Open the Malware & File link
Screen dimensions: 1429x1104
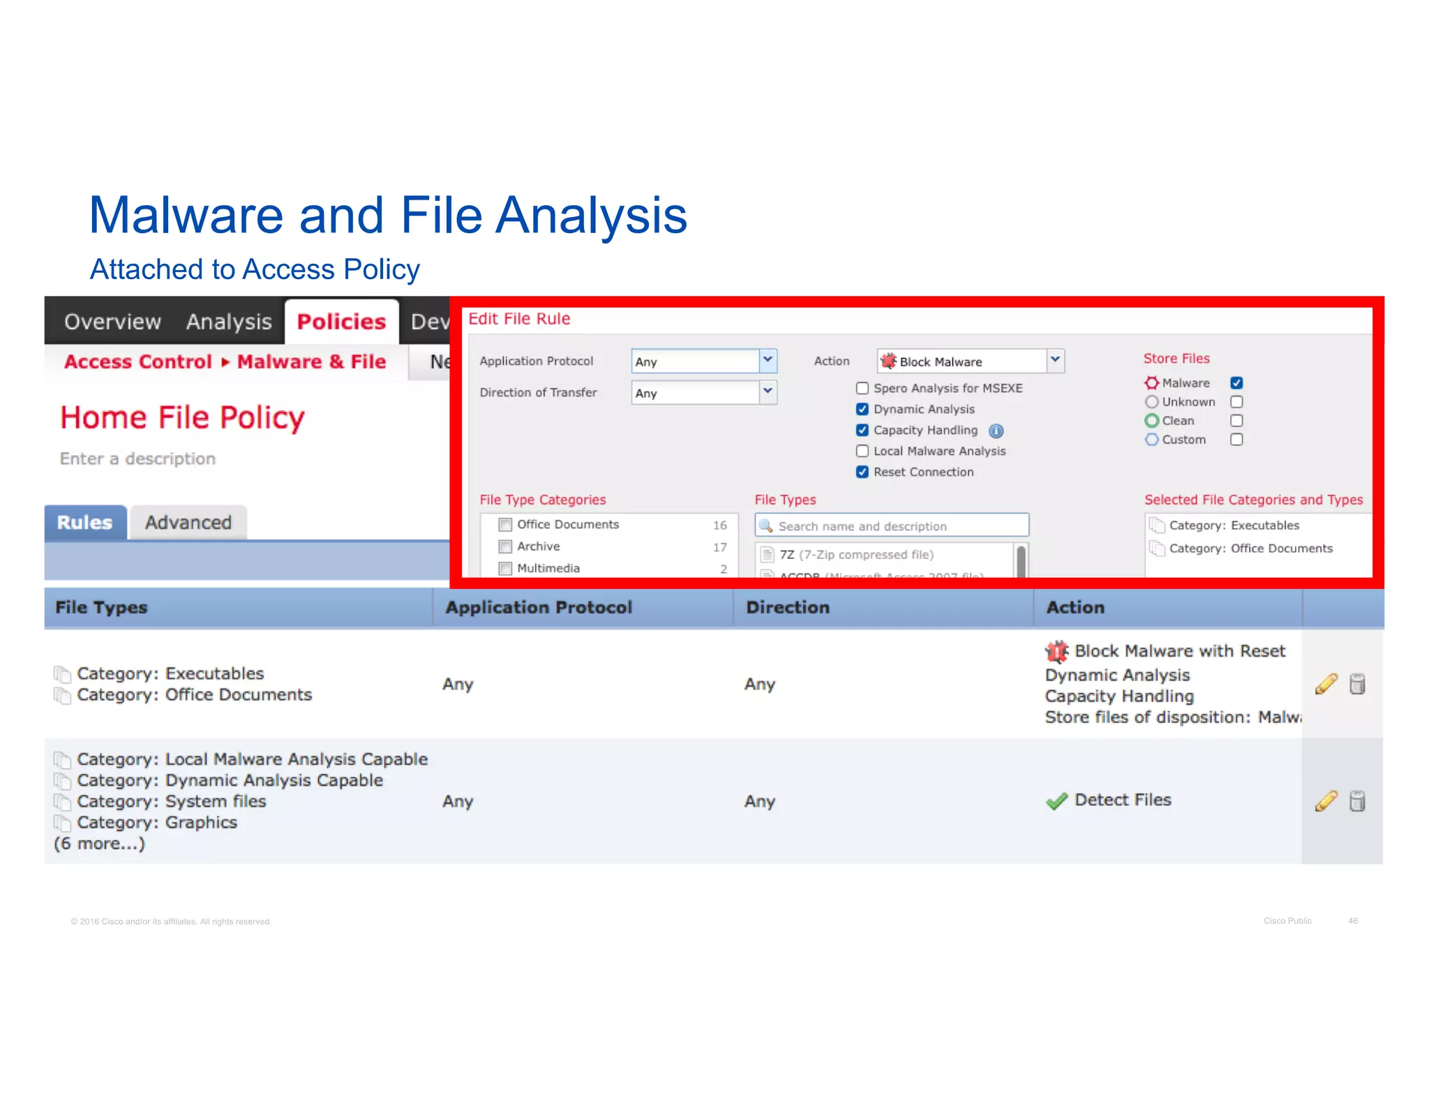point(311,361)
